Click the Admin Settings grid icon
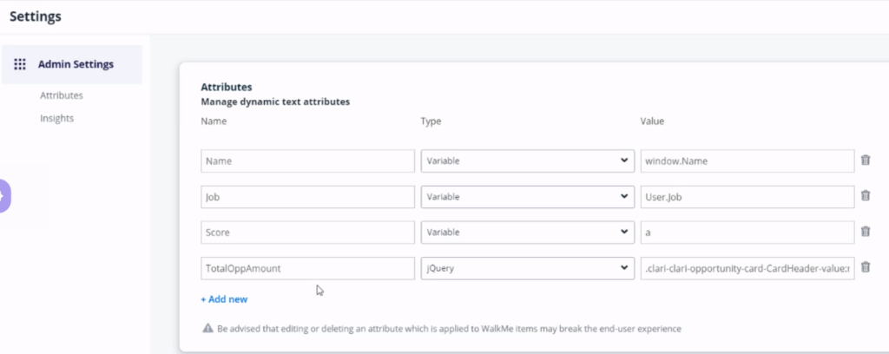Viewport: 889px width, 354px height. click(x=20, y=64)
